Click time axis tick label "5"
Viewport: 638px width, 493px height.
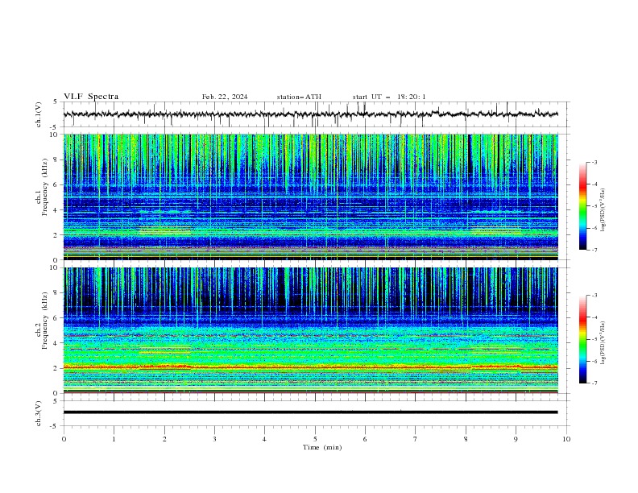click(315, 439)
